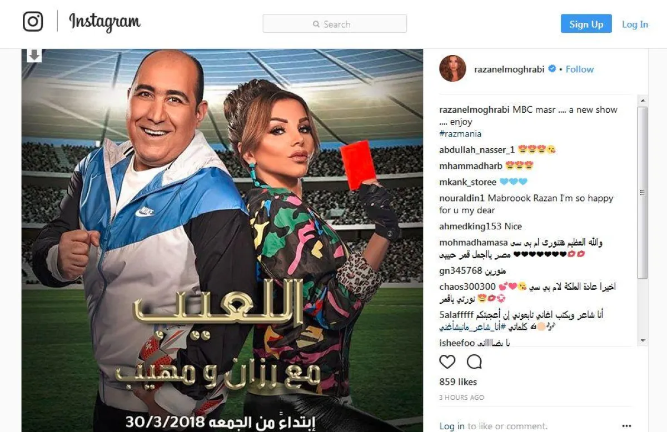The image size is (667, 432).
Task: Click the Instagram camera logo icon
Action: (x=33, y=22)
